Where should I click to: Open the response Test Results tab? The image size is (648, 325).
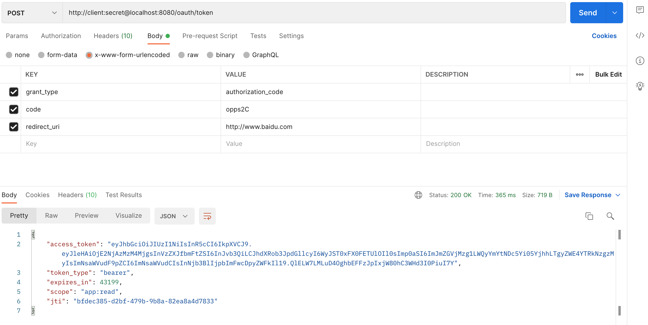[124, 195]
